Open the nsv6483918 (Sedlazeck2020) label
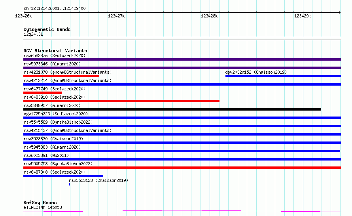Image resolution: width=352 pixels, height=216 pixels. coord(55,97)
